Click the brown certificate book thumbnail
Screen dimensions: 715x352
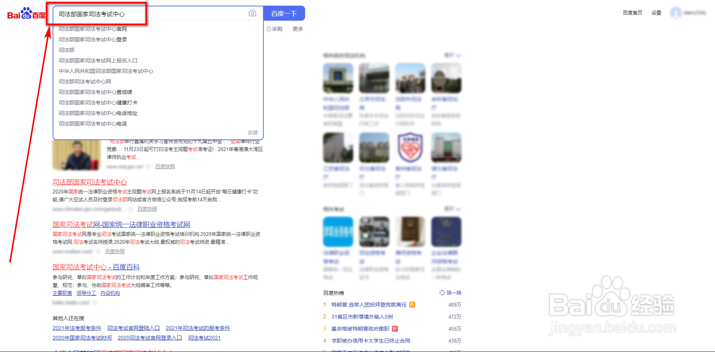410,232
